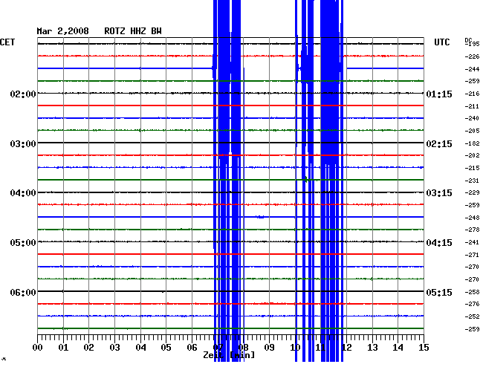Viewport: 483px width, 367px height.
Task: Click DC offset value "-241"
Action: point(472,242)
